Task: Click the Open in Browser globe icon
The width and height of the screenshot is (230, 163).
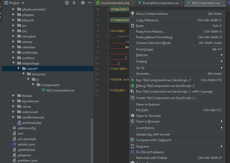Action: [133, 121]
